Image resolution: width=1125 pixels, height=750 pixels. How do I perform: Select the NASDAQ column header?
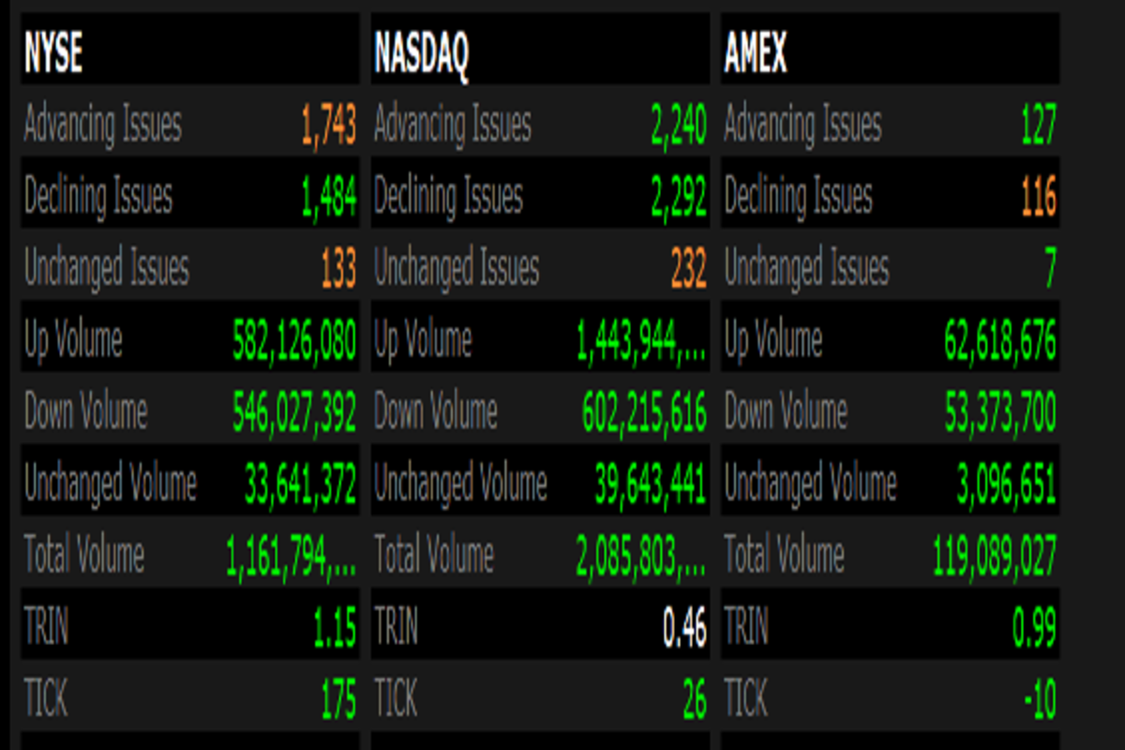[421, 54]
